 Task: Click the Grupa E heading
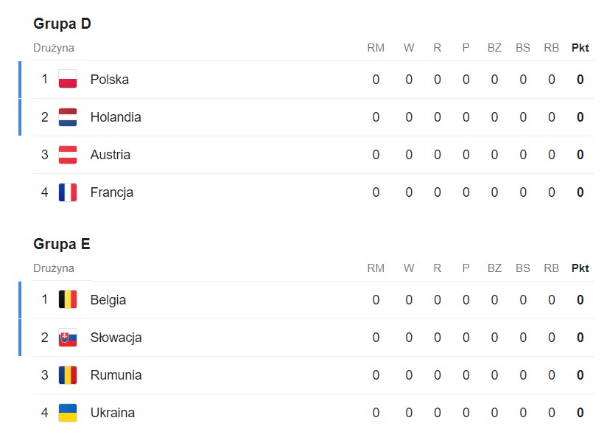(62, 244)
